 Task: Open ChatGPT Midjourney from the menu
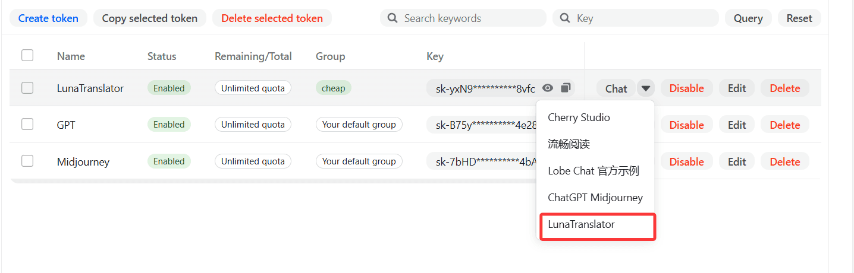(x=595, y=198)
